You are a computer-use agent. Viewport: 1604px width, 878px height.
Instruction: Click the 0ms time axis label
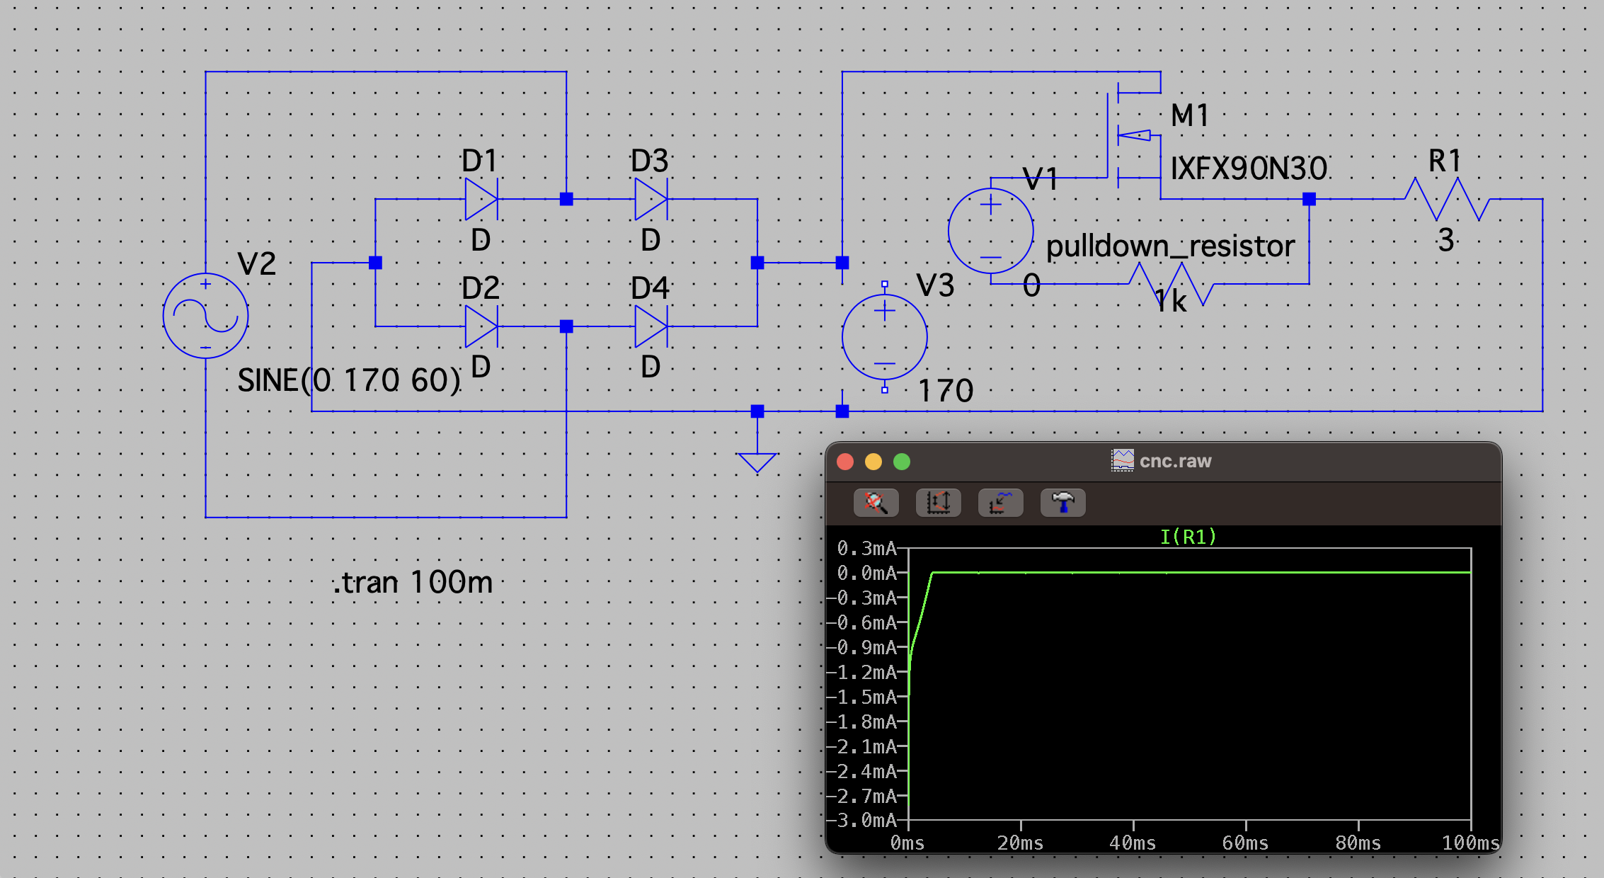coord(907,843)
